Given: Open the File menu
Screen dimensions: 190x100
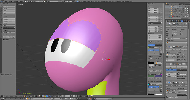Looking at the screenshot, I should point(6,1).
